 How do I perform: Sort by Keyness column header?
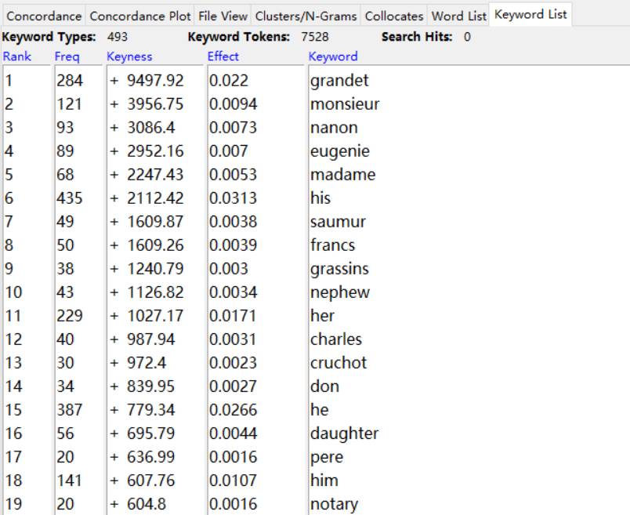(x=129, y=56)
